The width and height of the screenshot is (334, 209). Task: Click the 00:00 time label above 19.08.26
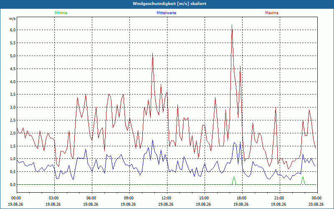(x=15, y=198)
